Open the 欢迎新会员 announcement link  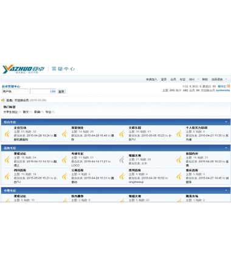click(21, 100)
